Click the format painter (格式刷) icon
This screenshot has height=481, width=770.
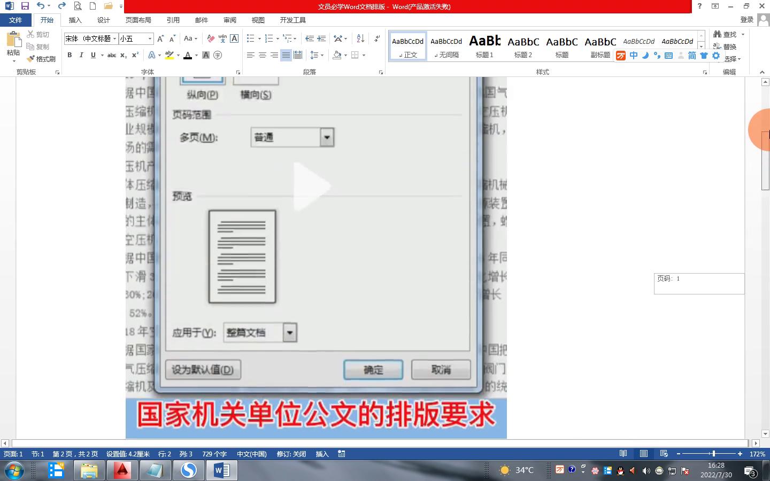(42, 59)
